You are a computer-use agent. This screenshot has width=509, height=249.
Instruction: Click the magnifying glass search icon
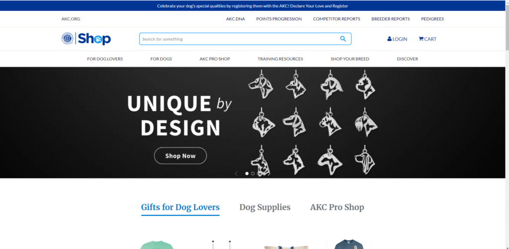[343, 39]
